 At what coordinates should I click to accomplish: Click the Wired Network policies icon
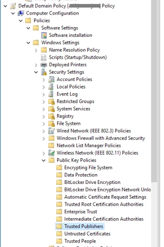pos(51,131)
